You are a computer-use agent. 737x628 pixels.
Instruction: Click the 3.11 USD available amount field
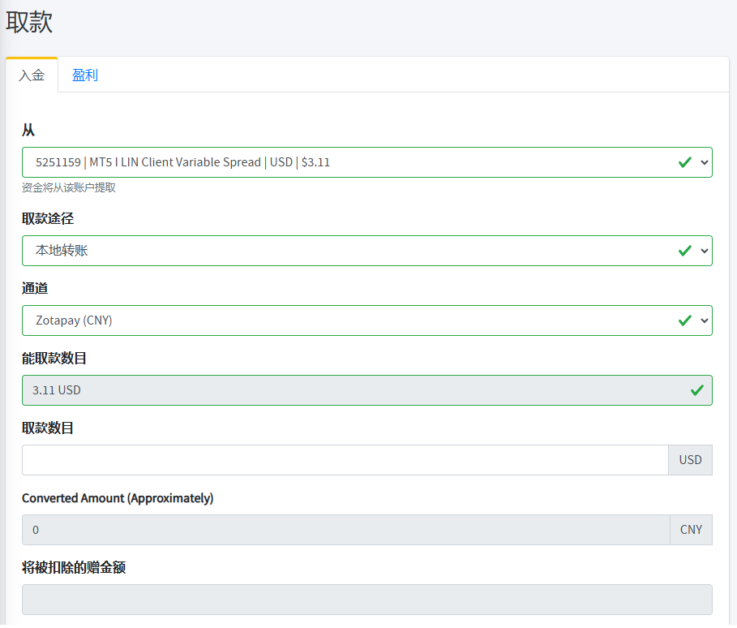pyautogui.click(x=367, y=390)
